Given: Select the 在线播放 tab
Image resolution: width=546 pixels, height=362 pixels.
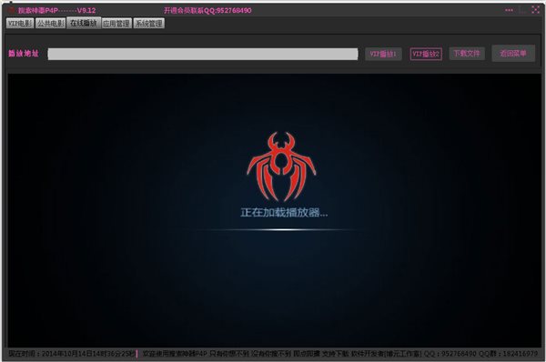Looking at the screenshot, I should (x=84, y=23).
